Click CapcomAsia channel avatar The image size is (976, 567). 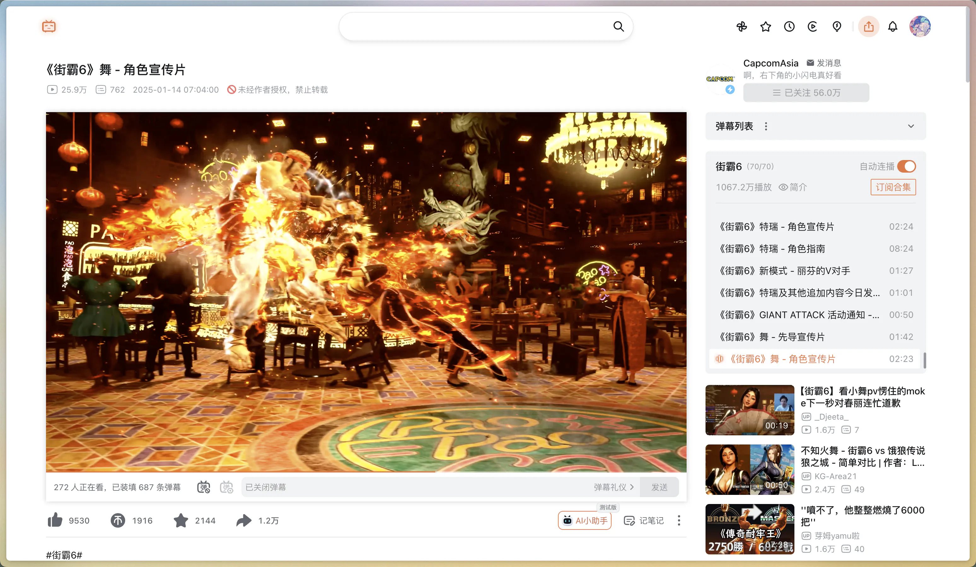(720, 79)
